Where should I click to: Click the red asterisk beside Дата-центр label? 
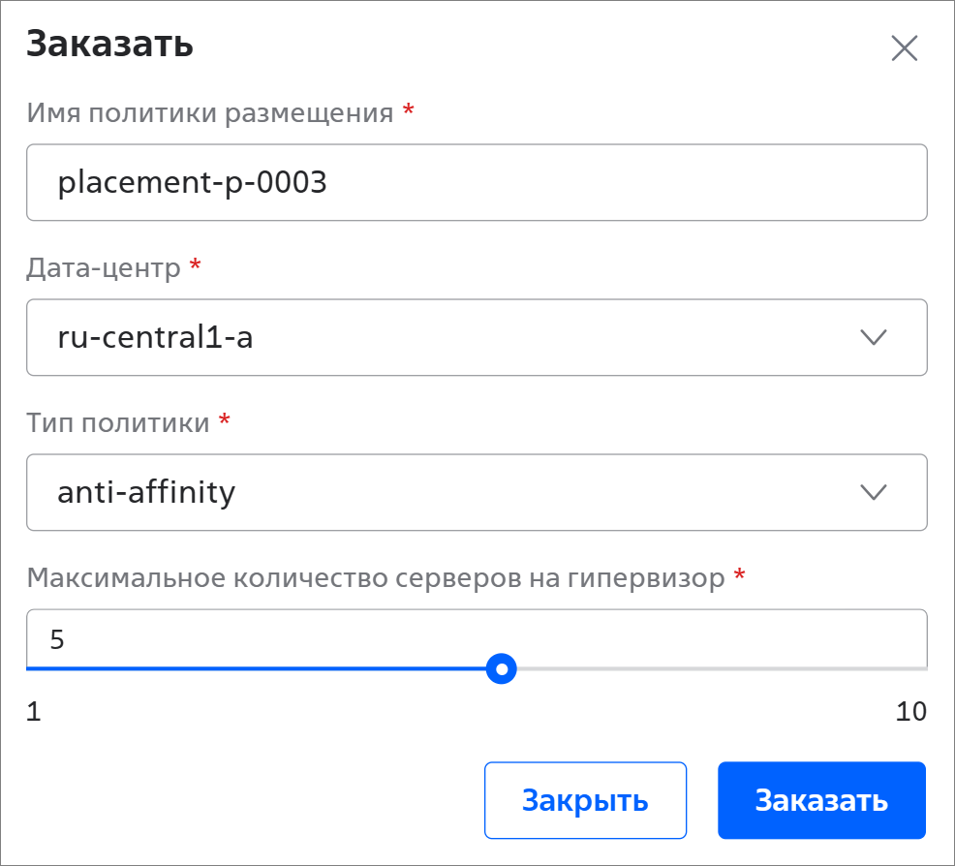pos(196,266)
